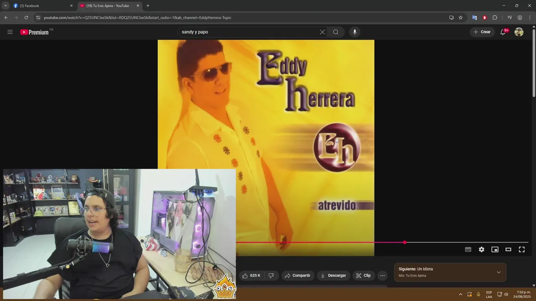
Task: Install app icon in address bar
Action: (451, 18)
